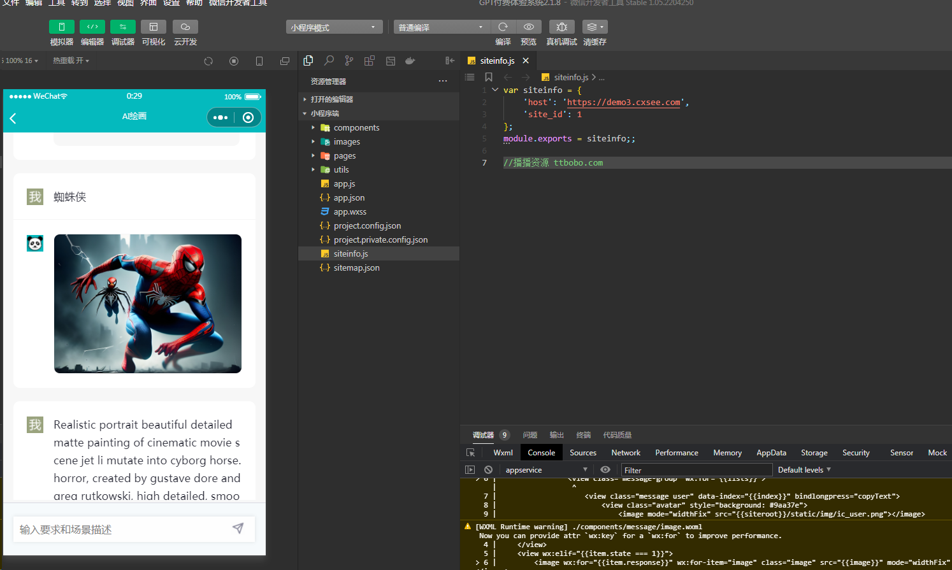
Task: Expand the 打开的编辑器 section
Action: [x=379, y=99]
